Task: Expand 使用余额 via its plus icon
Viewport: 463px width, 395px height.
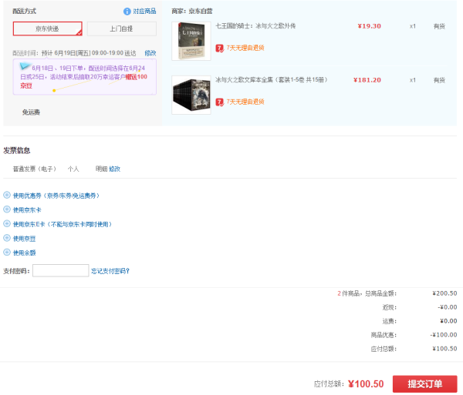Action: click(7, 252)
